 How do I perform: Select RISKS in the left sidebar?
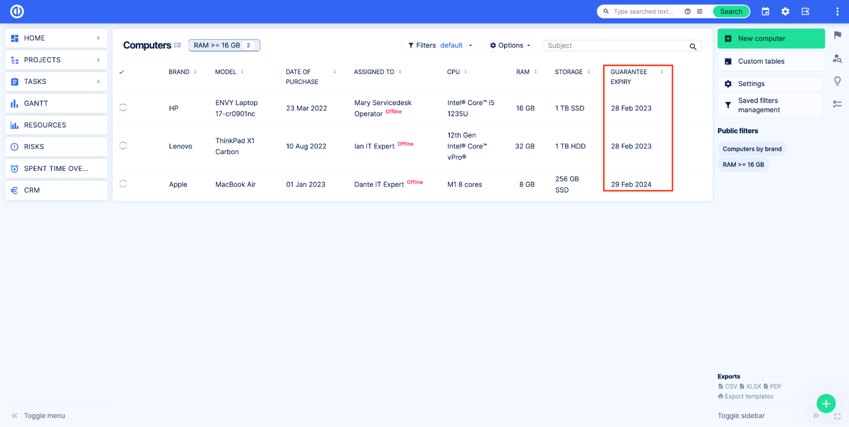pyautogui.click(x=34, y=146)
